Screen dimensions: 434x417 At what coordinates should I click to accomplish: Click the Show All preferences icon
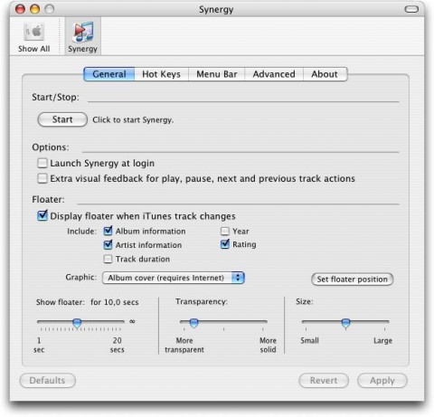click(34, 32)
